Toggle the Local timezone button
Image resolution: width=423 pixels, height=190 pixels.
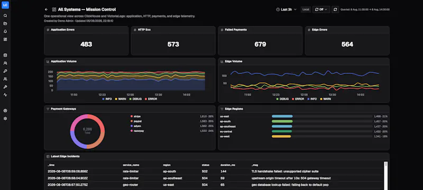(306, 9)
